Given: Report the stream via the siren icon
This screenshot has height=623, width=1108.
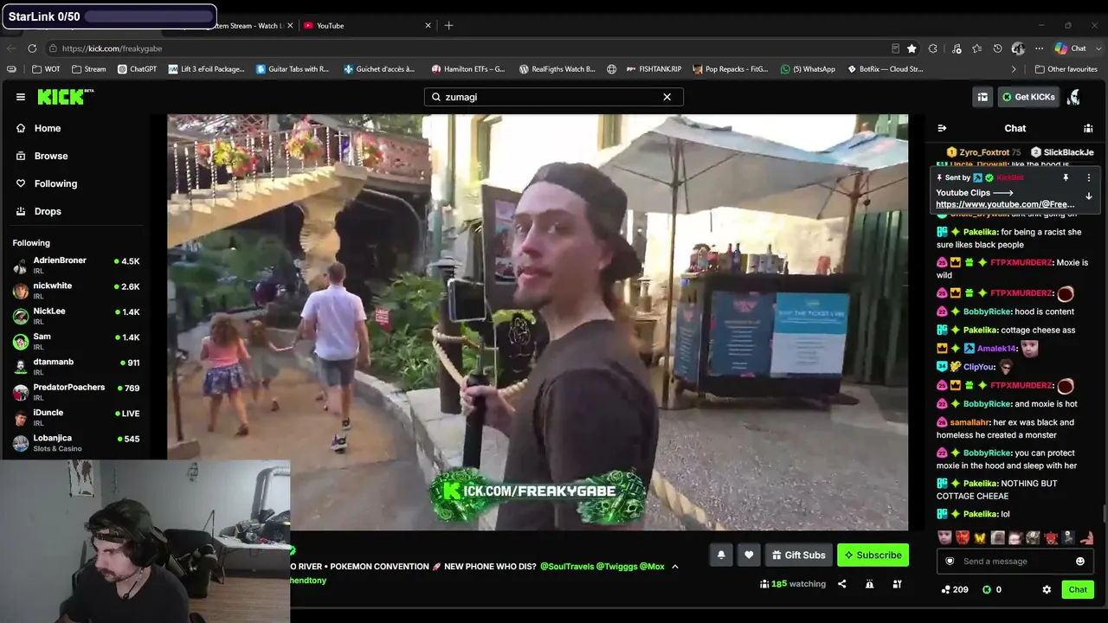Looking at the screenshot, I should pos(869,584).
